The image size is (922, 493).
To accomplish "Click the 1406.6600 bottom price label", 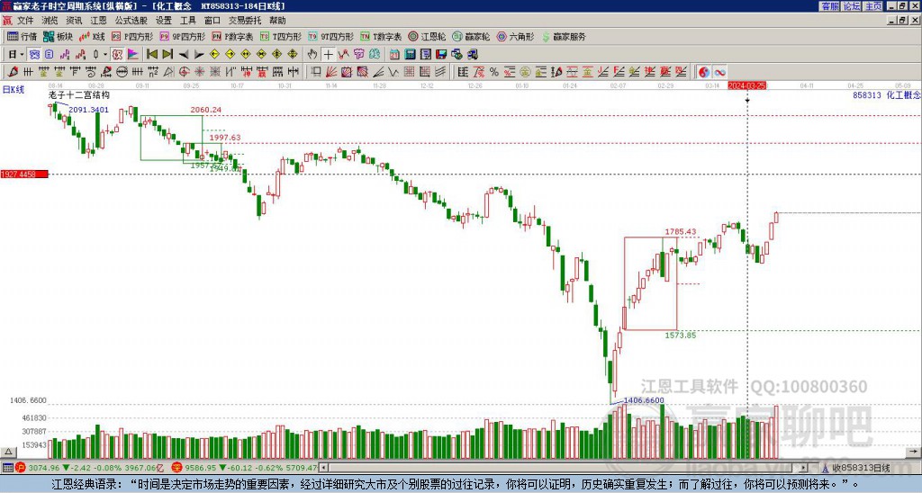I will coord(643,400).
